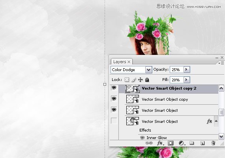Screen dimensions: 225x158
Task: Collapse the layer effects list arrow
Action: pos(216,121)
